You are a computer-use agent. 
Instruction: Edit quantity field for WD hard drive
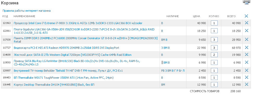click(214, 55)
